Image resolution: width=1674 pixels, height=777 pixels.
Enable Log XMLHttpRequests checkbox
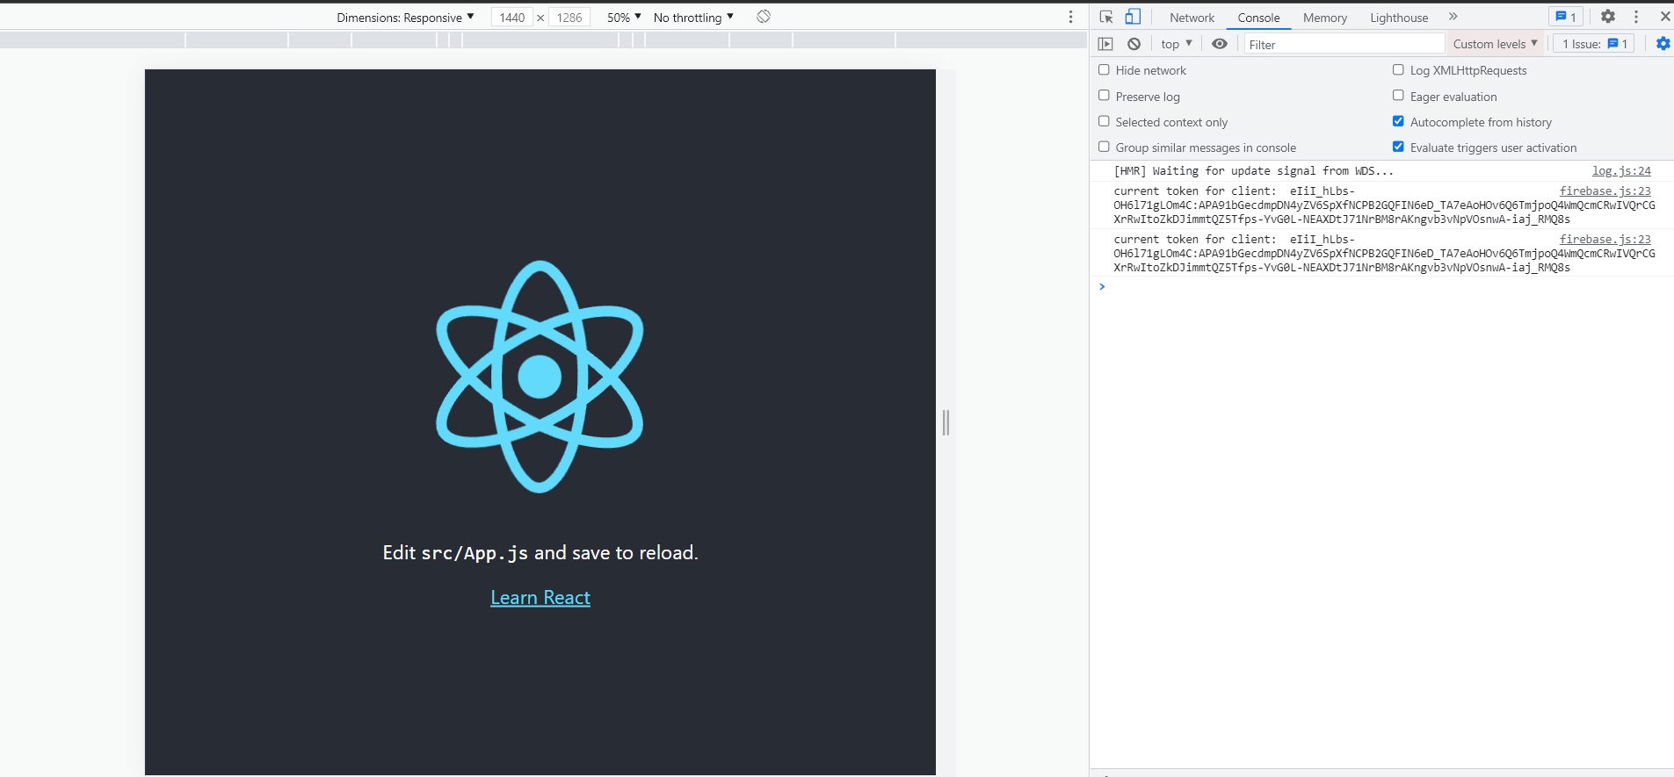pyautogui.click(x=1398, y=69)
